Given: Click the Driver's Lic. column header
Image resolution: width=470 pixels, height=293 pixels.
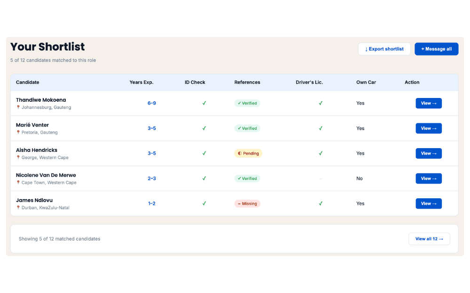Looking at the screenshot, I should (x=309, y=82).
